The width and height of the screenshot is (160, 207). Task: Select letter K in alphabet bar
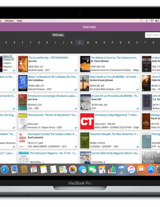pyautogui.click(x=72, y=43)
